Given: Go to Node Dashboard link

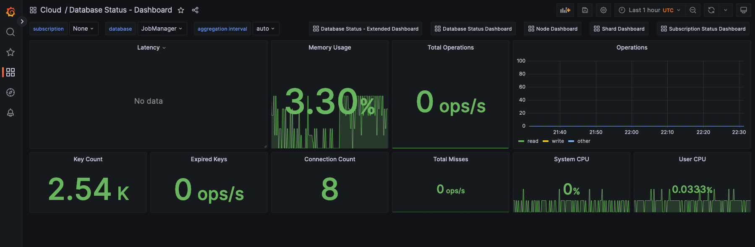Looking at the screenshot, I should pos(553,29).
